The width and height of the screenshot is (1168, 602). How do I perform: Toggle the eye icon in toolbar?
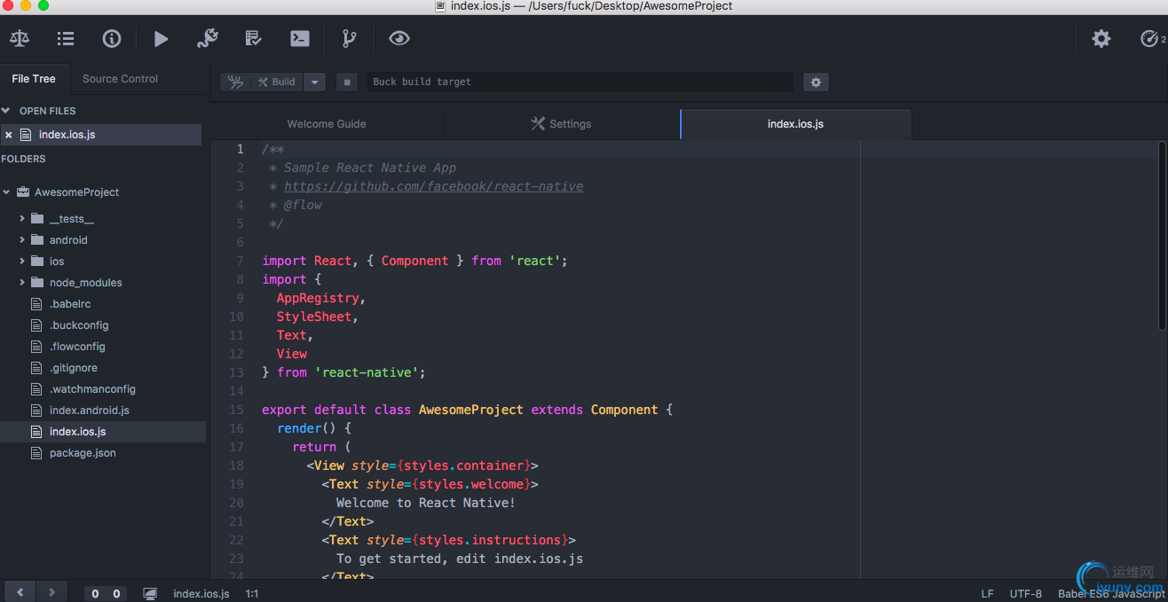[x=399, y=39]
